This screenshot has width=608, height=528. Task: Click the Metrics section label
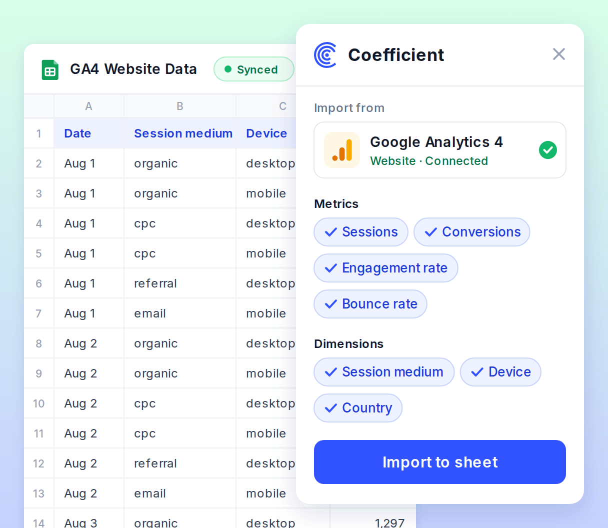(336, 204)
